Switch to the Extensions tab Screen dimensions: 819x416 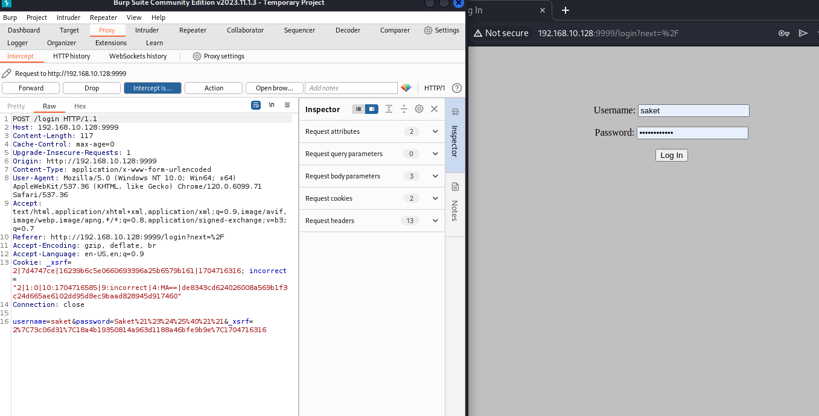pos(111,43)
